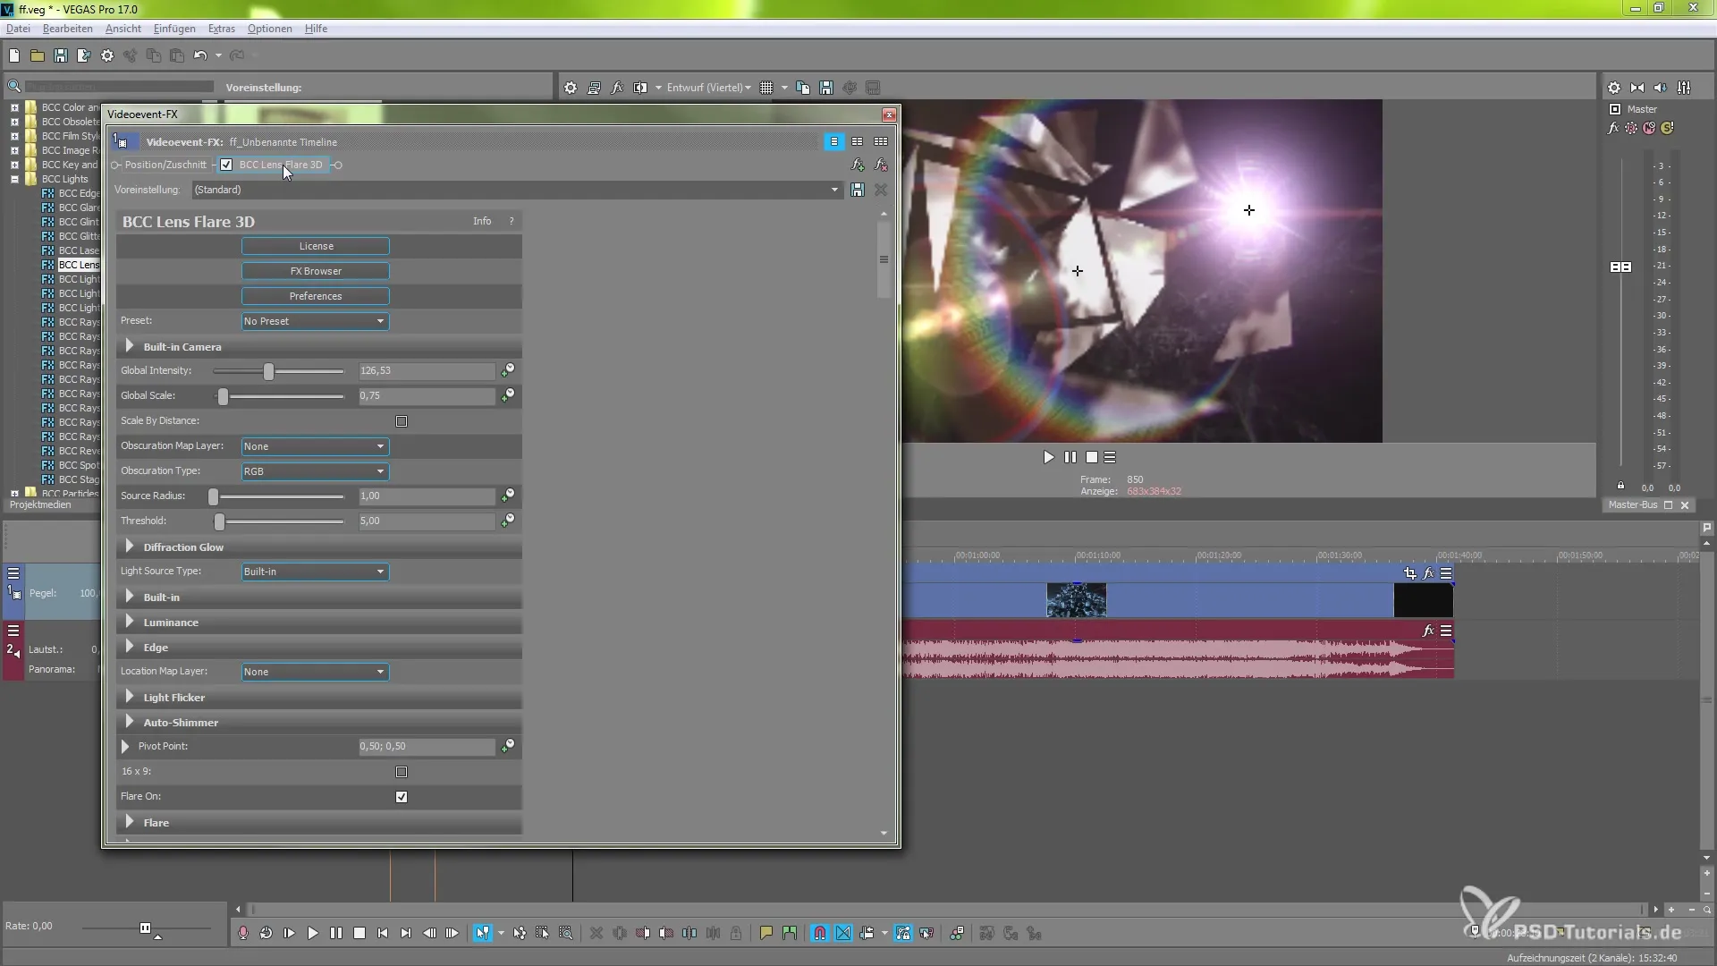The image size is (1717, 966).
Task: Open track FX on the audio track
Action: pos(1428,631)
